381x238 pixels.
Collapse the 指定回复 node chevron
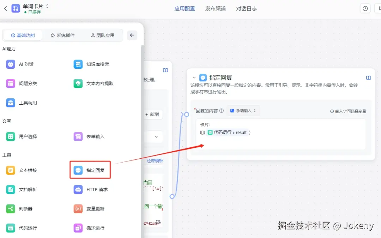(x=194, y=78)
